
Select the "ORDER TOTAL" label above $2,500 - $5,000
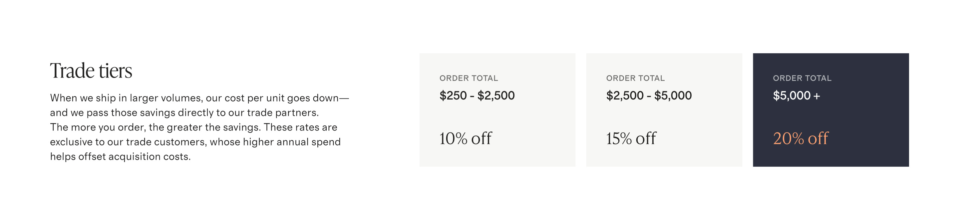point(635,78)
